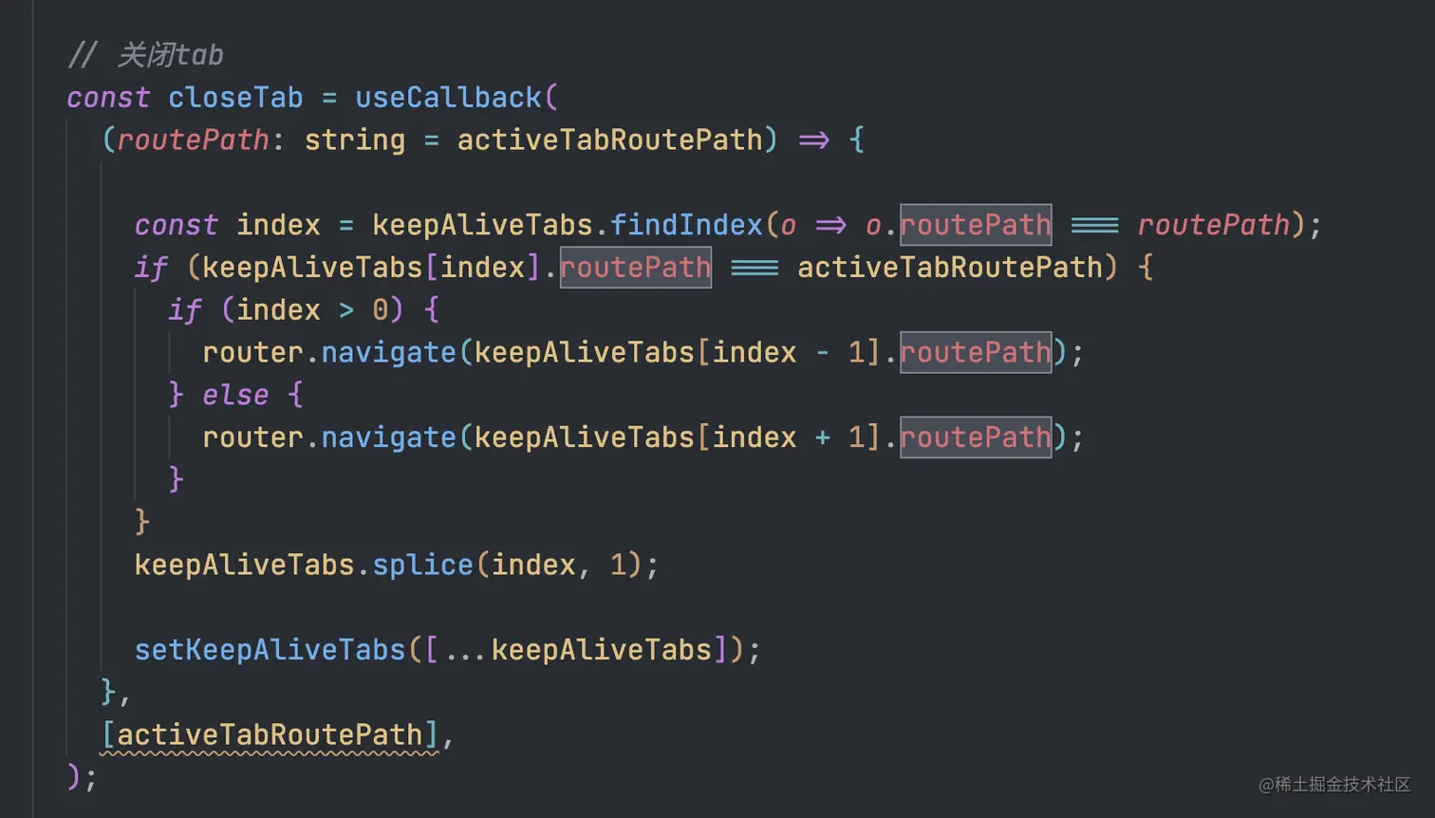Click the useCallback function name
This screenshot has width=1435, height=818.
click(x=448, y=98)
